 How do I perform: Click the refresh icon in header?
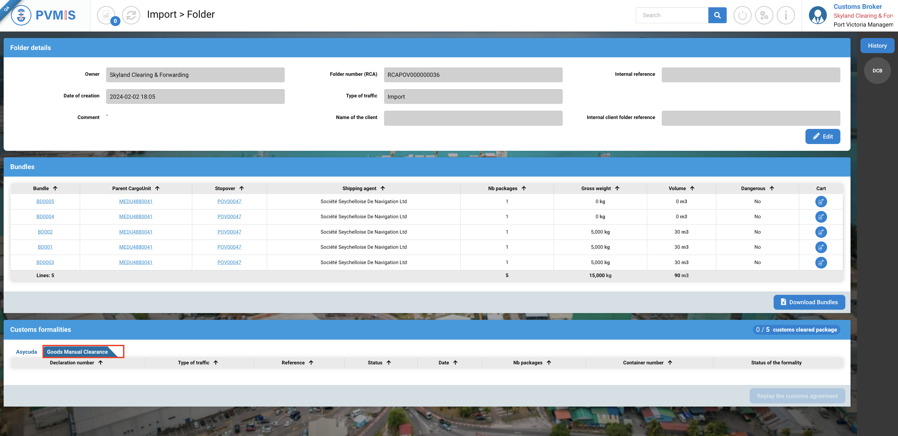coord(131,15)
